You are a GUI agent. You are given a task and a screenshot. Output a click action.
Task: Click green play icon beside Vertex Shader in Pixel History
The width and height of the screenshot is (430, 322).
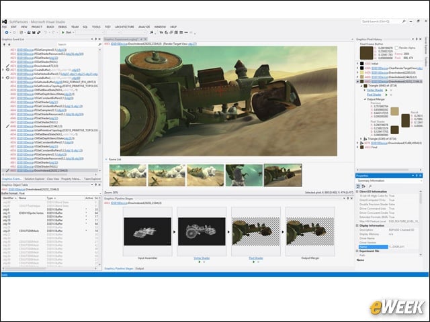point(386,90)
